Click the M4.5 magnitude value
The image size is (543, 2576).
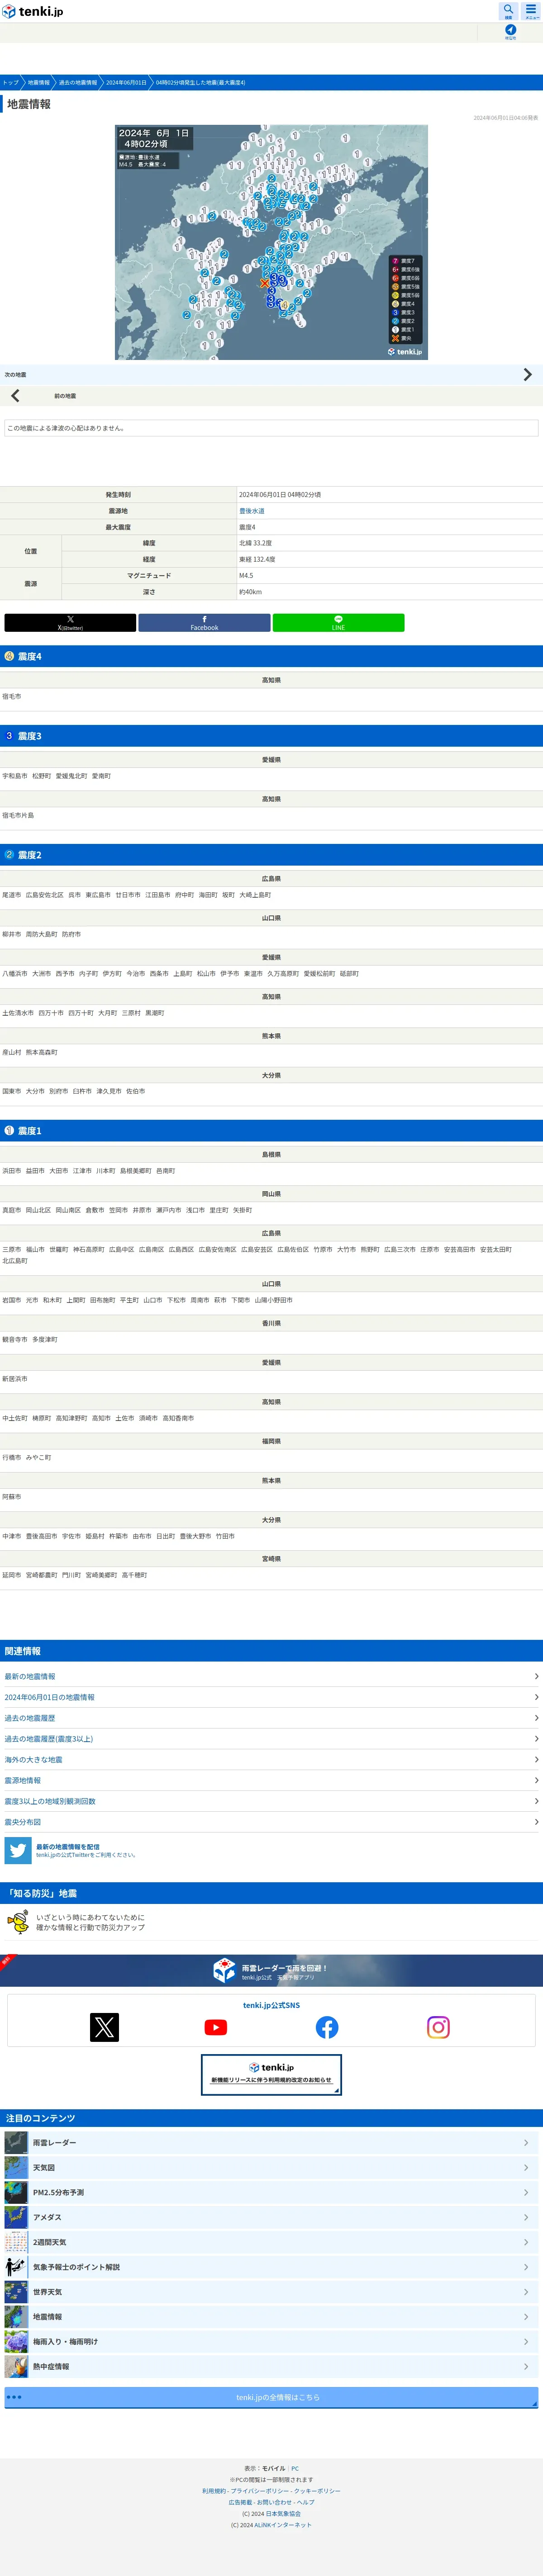(246, 576)
